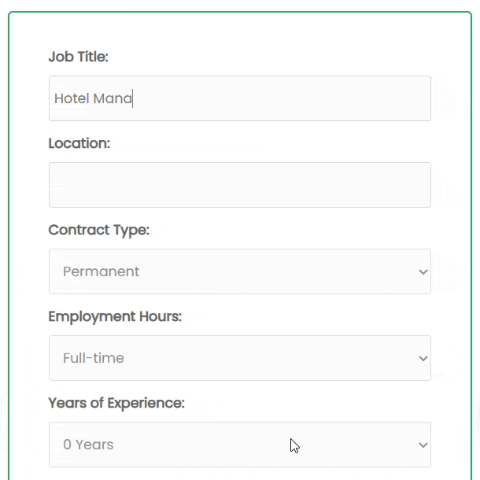Focus the empty Location input field
Viewport: 480px width, 480px height.
239,185
